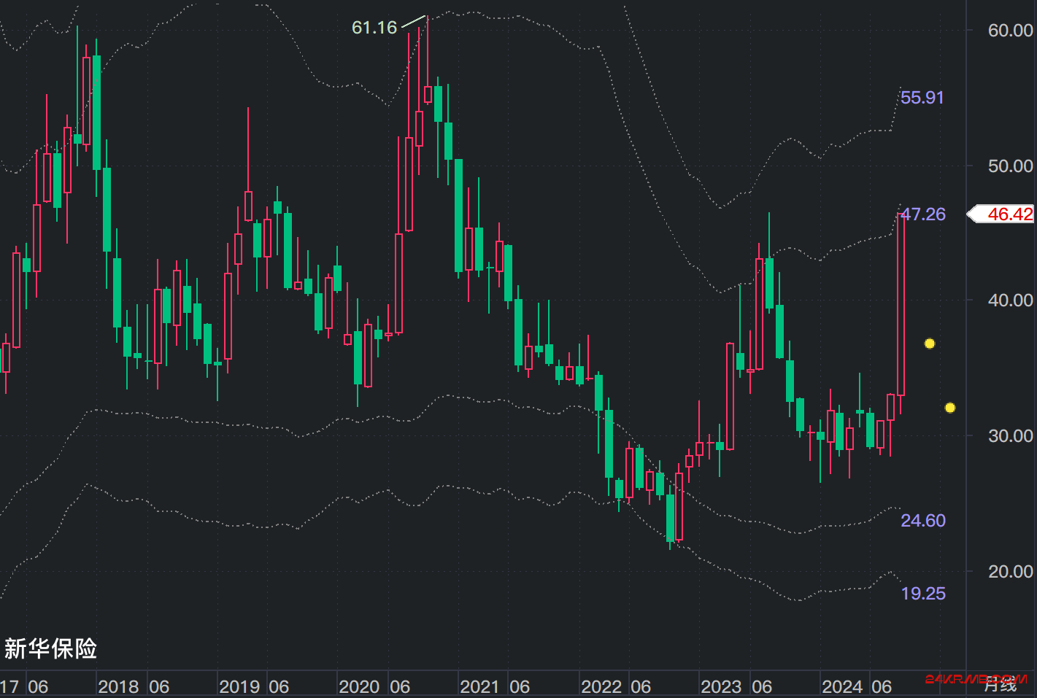Click the 2022 year label on time axis
The height and width of the screenshot is (698, 1037).
pos(601,687)
